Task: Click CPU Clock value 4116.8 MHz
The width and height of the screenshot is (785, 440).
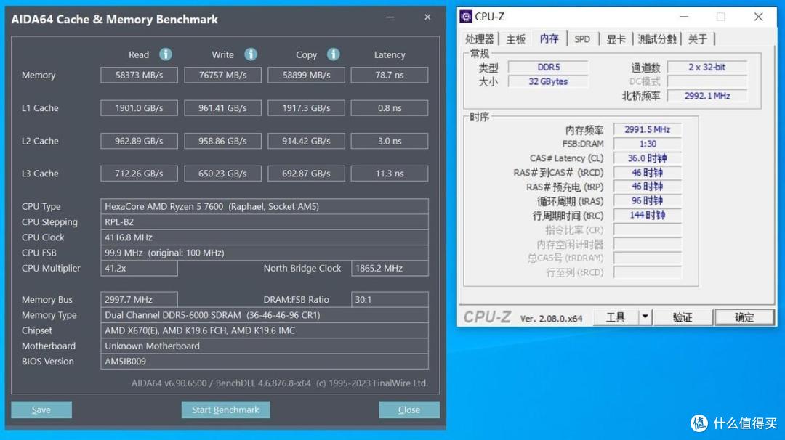Action: point(265,237)
